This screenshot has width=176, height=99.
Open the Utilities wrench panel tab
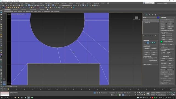tap(158, 15)
